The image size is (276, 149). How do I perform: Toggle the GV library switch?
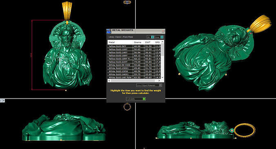click(152, 37)
